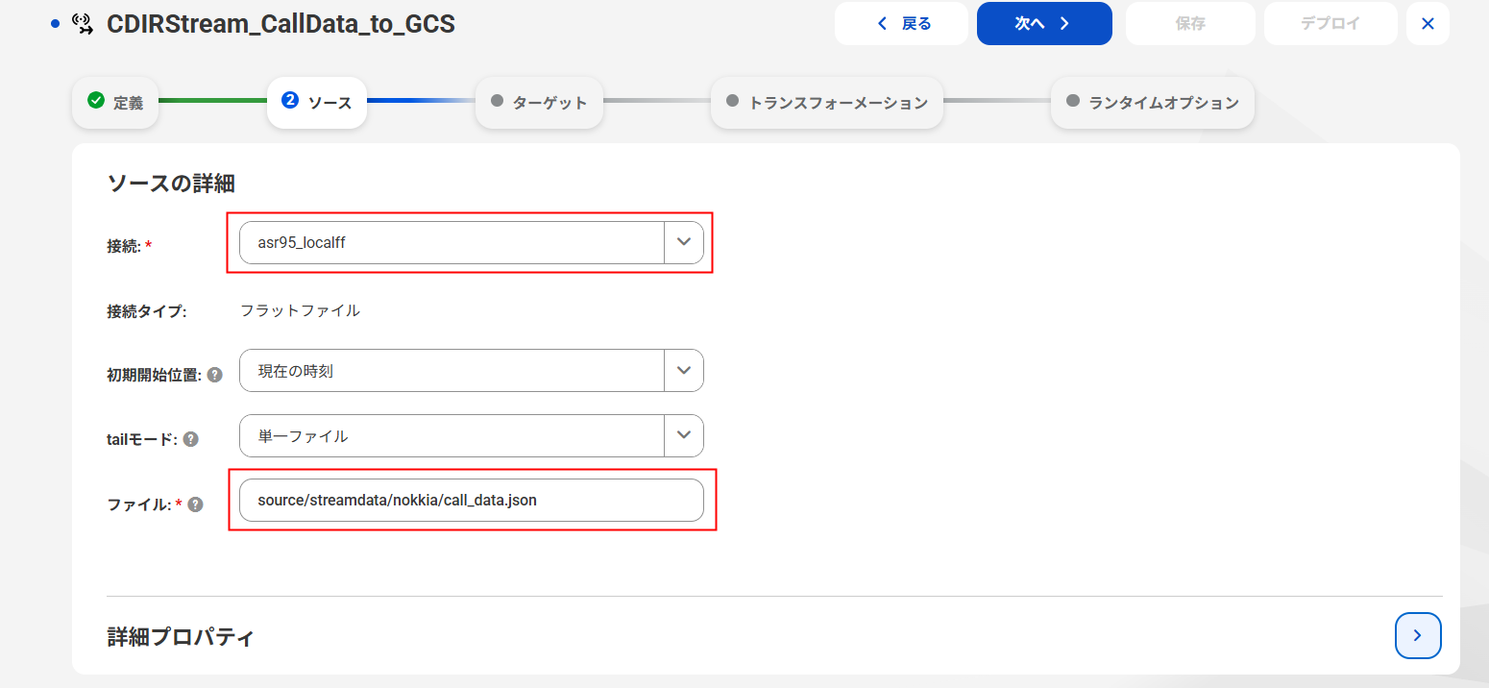This screenshot has height=688, width=1489.
Task: Click the green checkmark on 定義 step
Action: tap(95, 100)
